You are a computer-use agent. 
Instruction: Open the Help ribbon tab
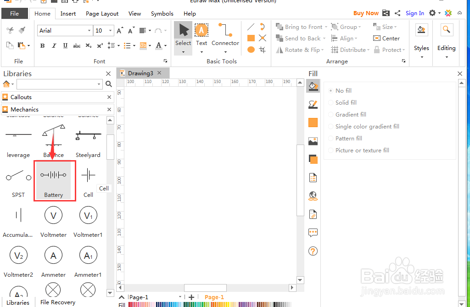[190, 13]
